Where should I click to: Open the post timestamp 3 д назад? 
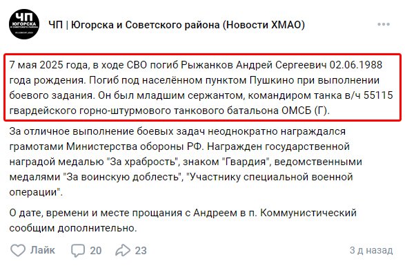371,250
